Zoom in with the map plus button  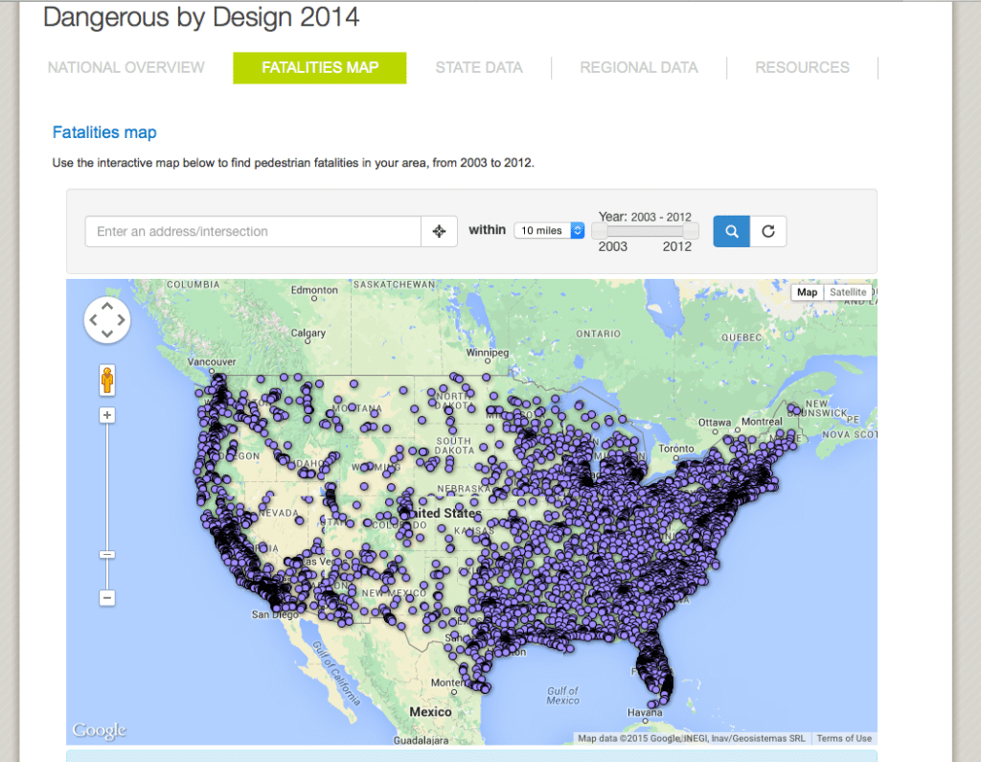point(107,415)
